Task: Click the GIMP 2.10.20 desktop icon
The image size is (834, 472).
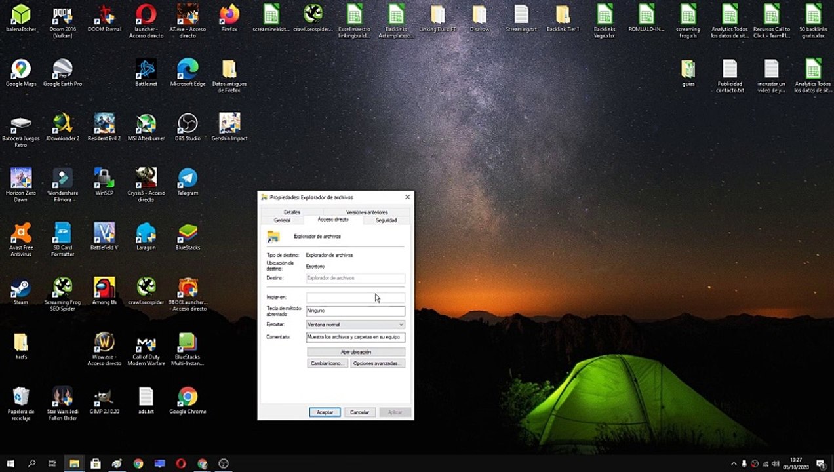Action: [104, 401]
